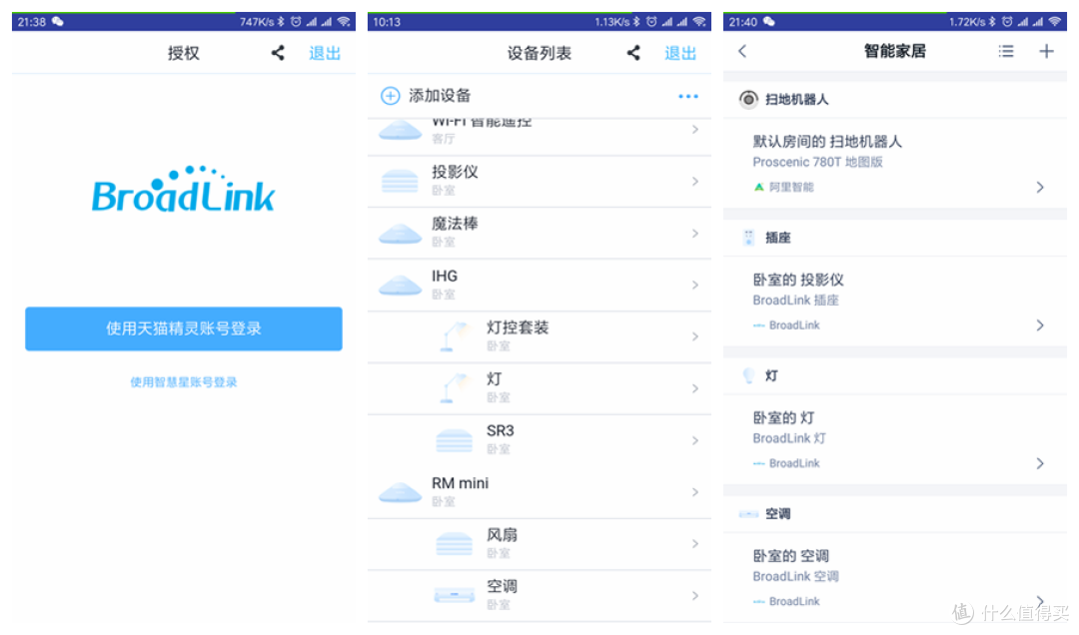Viewport: 1079px width, 635px height.
Task: Open the 魔法棒 device entry
Action: (x=539, y=234)
